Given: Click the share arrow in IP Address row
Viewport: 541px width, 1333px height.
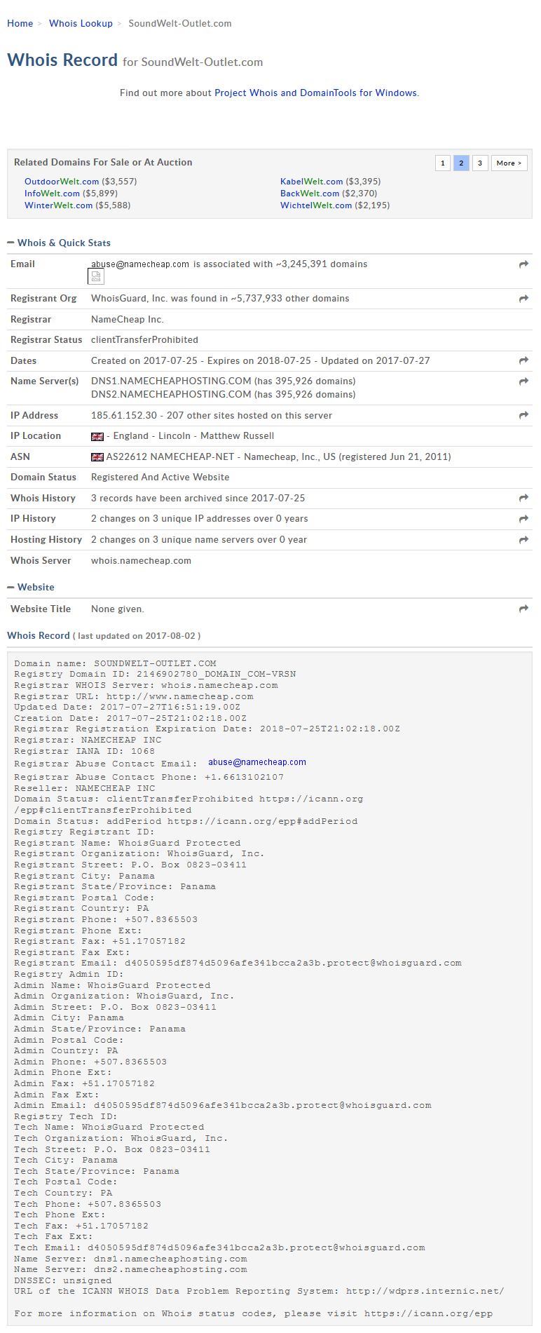Looking at the screenshot, I should 523,416.
